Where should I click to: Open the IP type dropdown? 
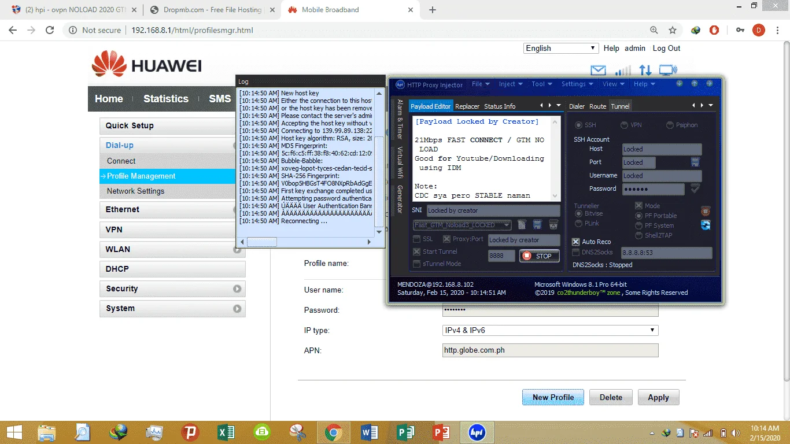pos(550,331)
